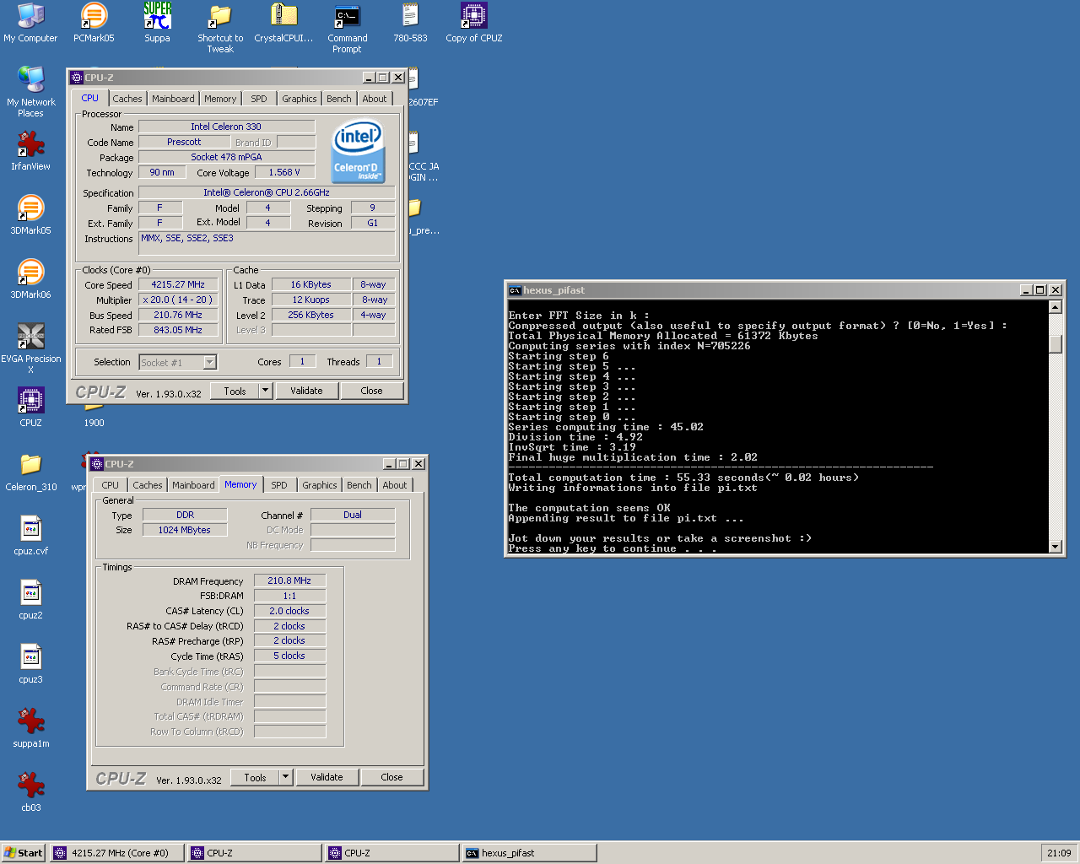Screen dimensions: 1080x864
Task: Click the Intel Celeron D logo
Action: click(x=359, y=152)
